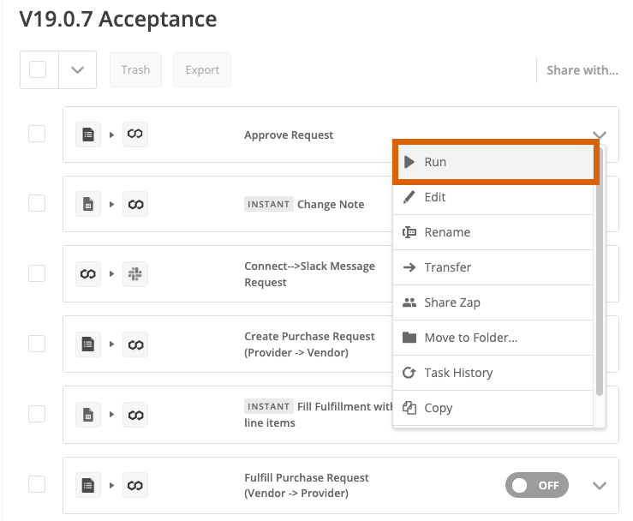This screenshot has width=633, height=521.
Task: Click the circular arrow Task History icon
Action: click(409, 373)
